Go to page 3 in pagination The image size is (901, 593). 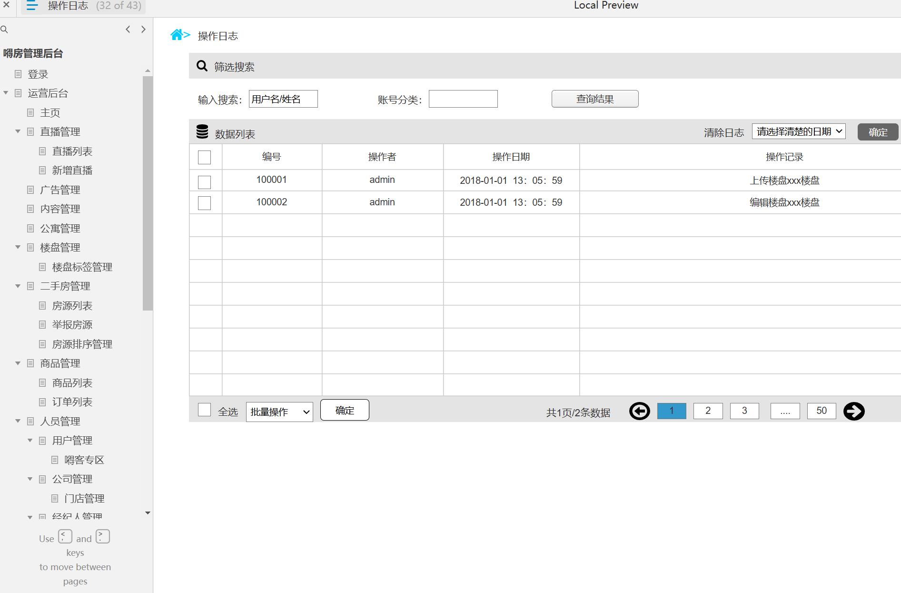coord(744,411)
